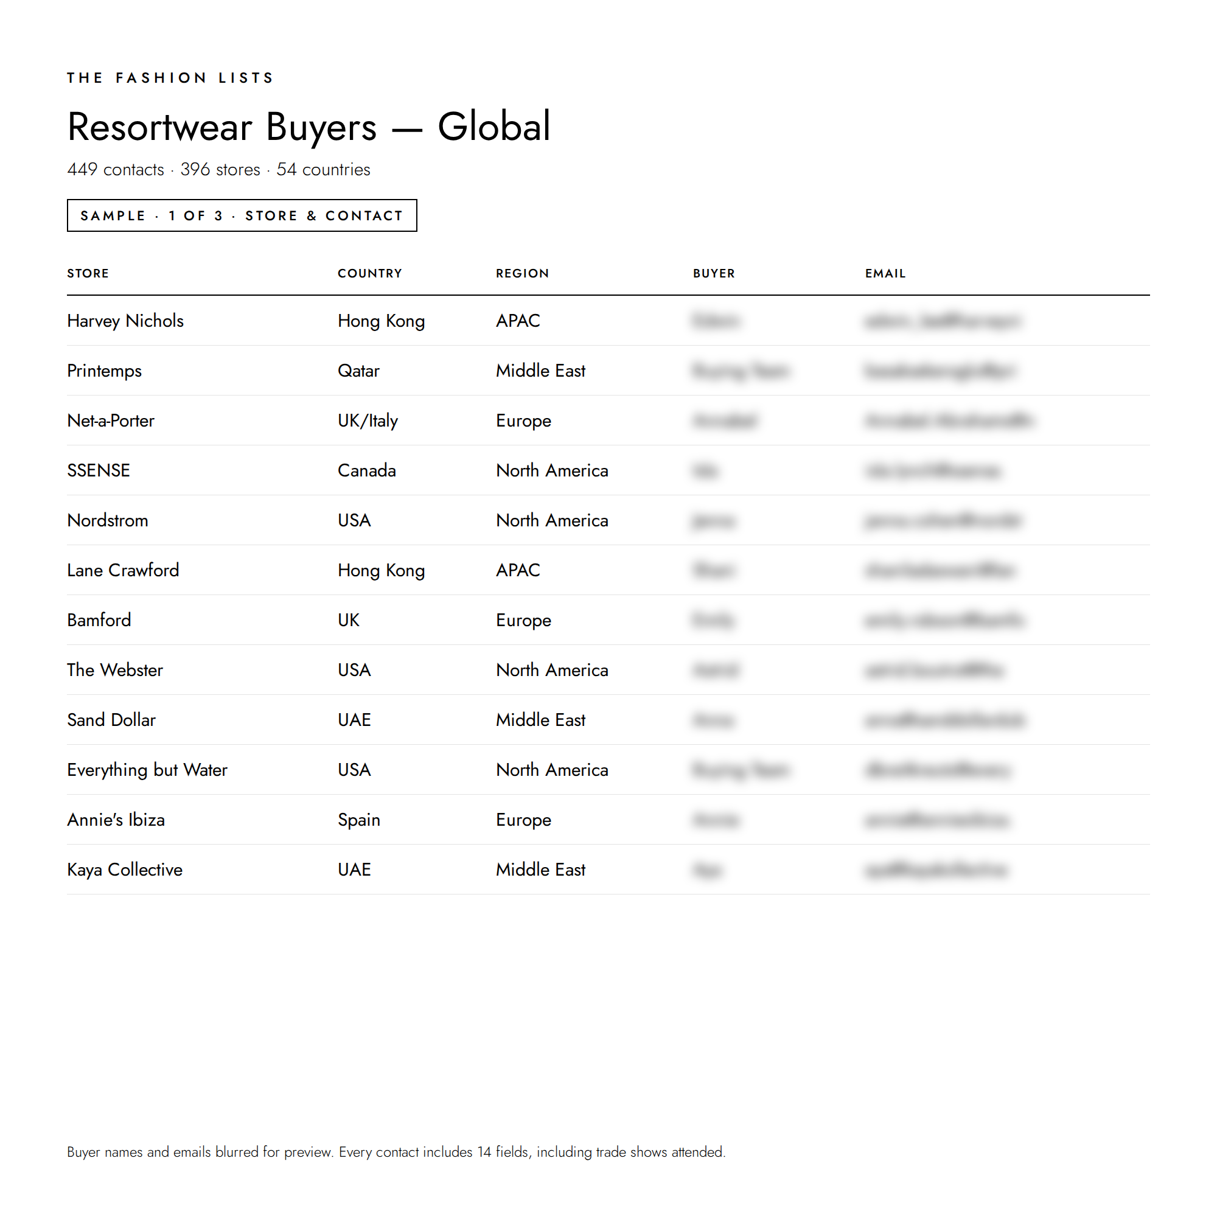Click the blurred email in Net-a-Porter row
Screen dimensions: 1217x1217
[x=949, y=420]
